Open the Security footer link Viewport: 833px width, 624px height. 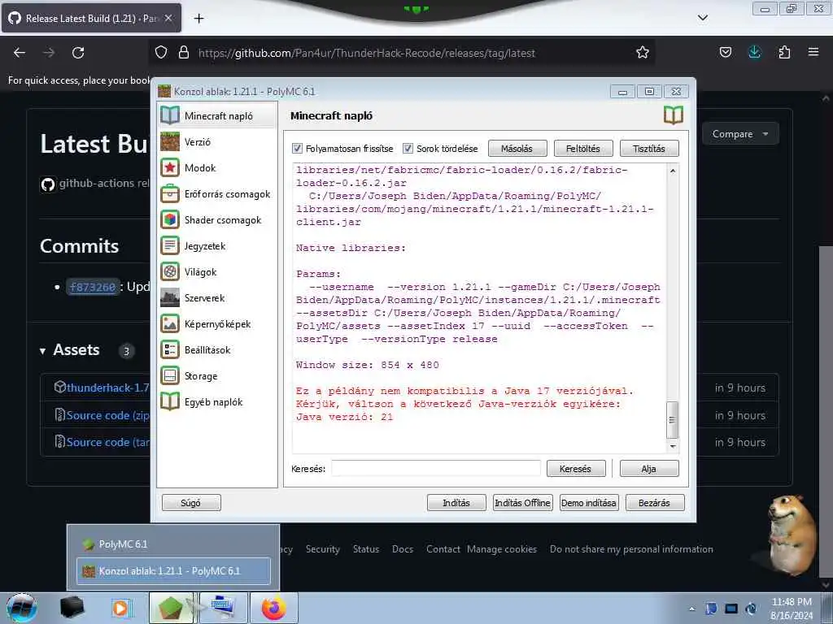tap(322, 549)
